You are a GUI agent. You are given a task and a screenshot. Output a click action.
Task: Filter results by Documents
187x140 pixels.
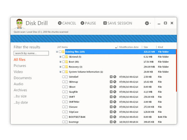coord(23,78)
